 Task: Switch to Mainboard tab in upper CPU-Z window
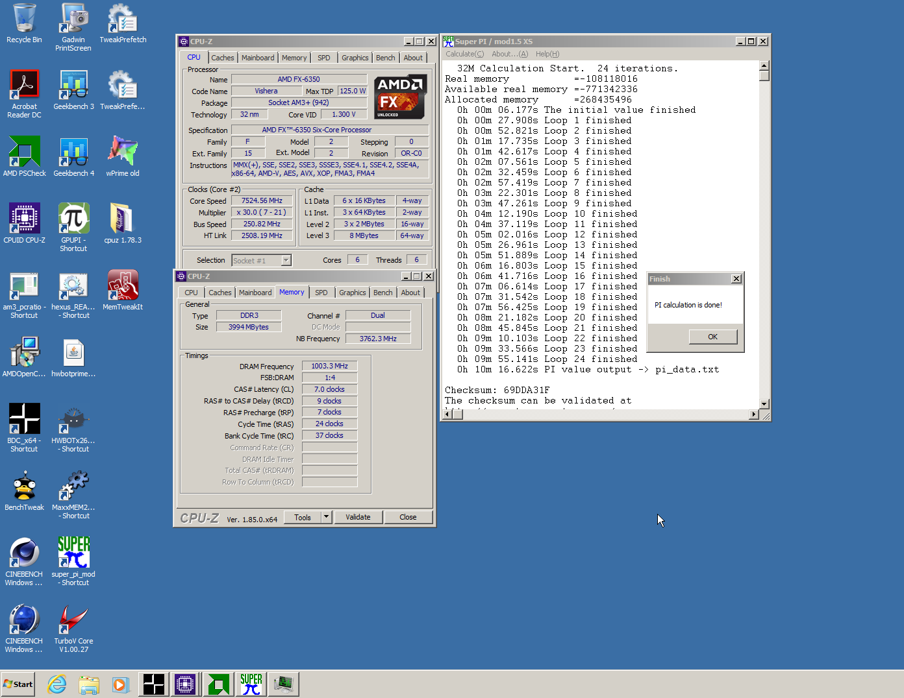click(x=258, y=58)
